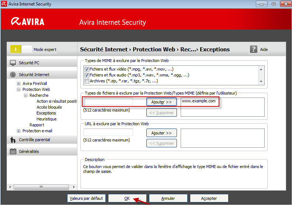Viewport: 292px width, 205px height.
Task: Select www.example.com in the excluded list
Action: (x=198, y=101)
